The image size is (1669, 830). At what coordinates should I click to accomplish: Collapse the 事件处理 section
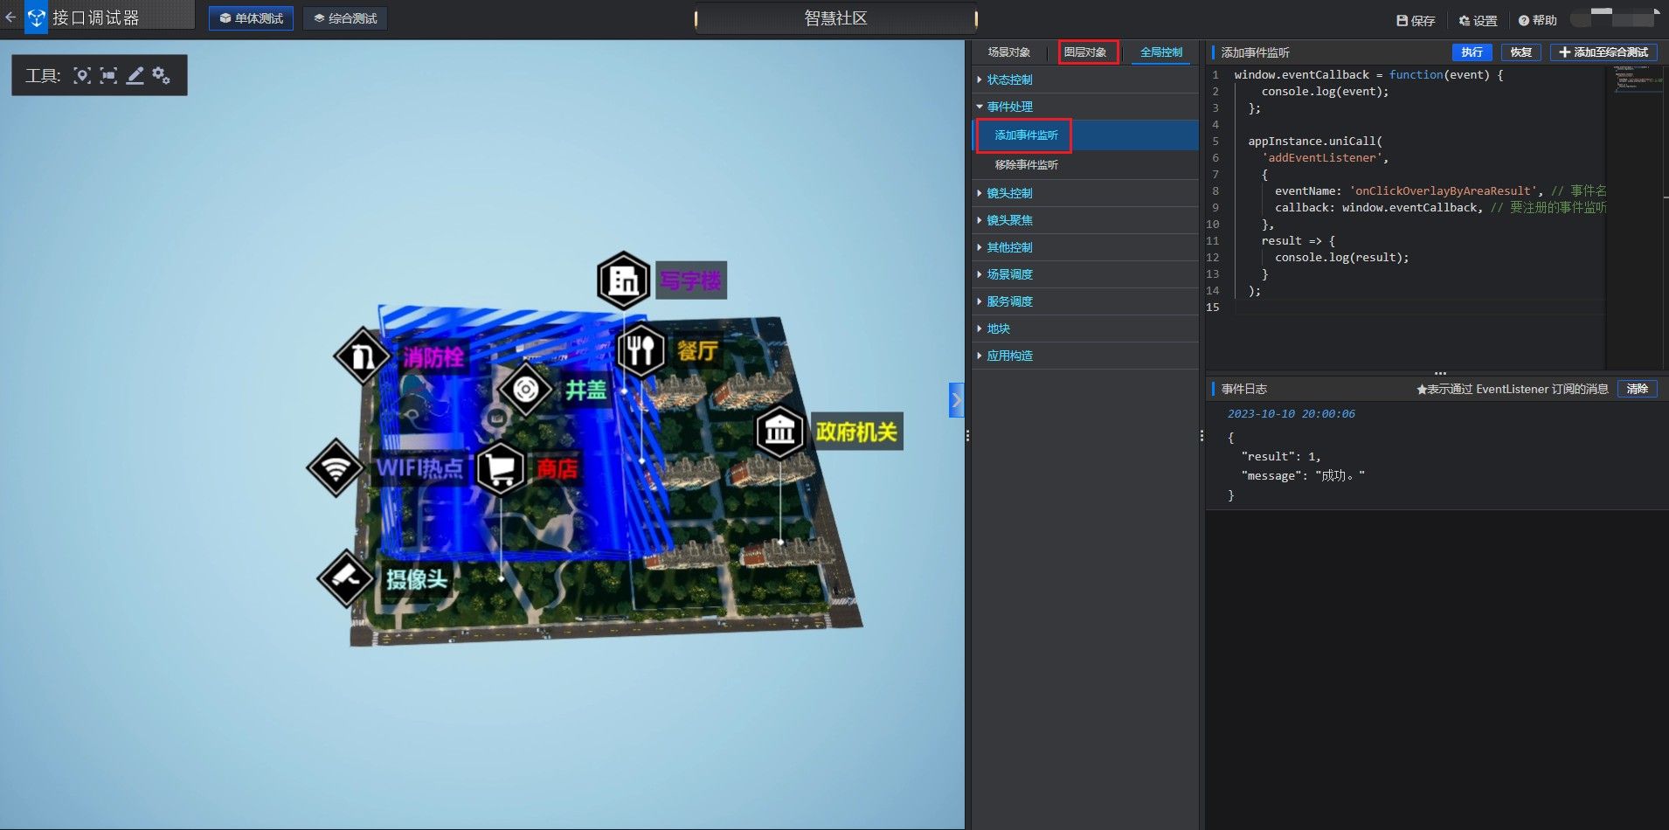tap(1009, 107)
